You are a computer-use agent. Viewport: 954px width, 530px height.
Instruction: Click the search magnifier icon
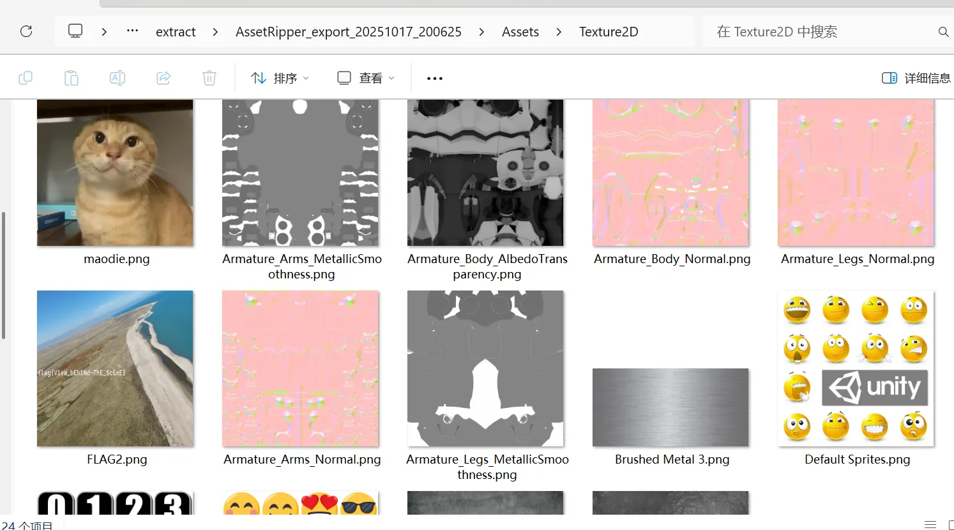(x=943, y=32)
